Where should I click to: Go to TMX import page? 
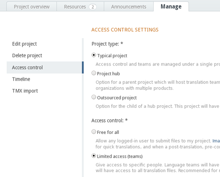click(25, 91)
